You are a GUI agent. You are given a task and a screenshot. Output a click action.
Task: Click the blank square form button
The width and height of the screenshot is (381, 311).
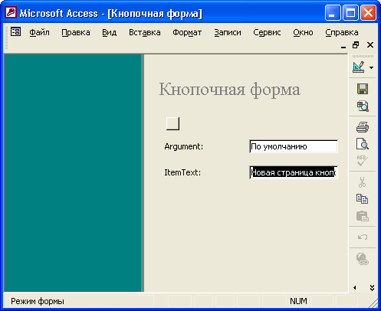172,123
